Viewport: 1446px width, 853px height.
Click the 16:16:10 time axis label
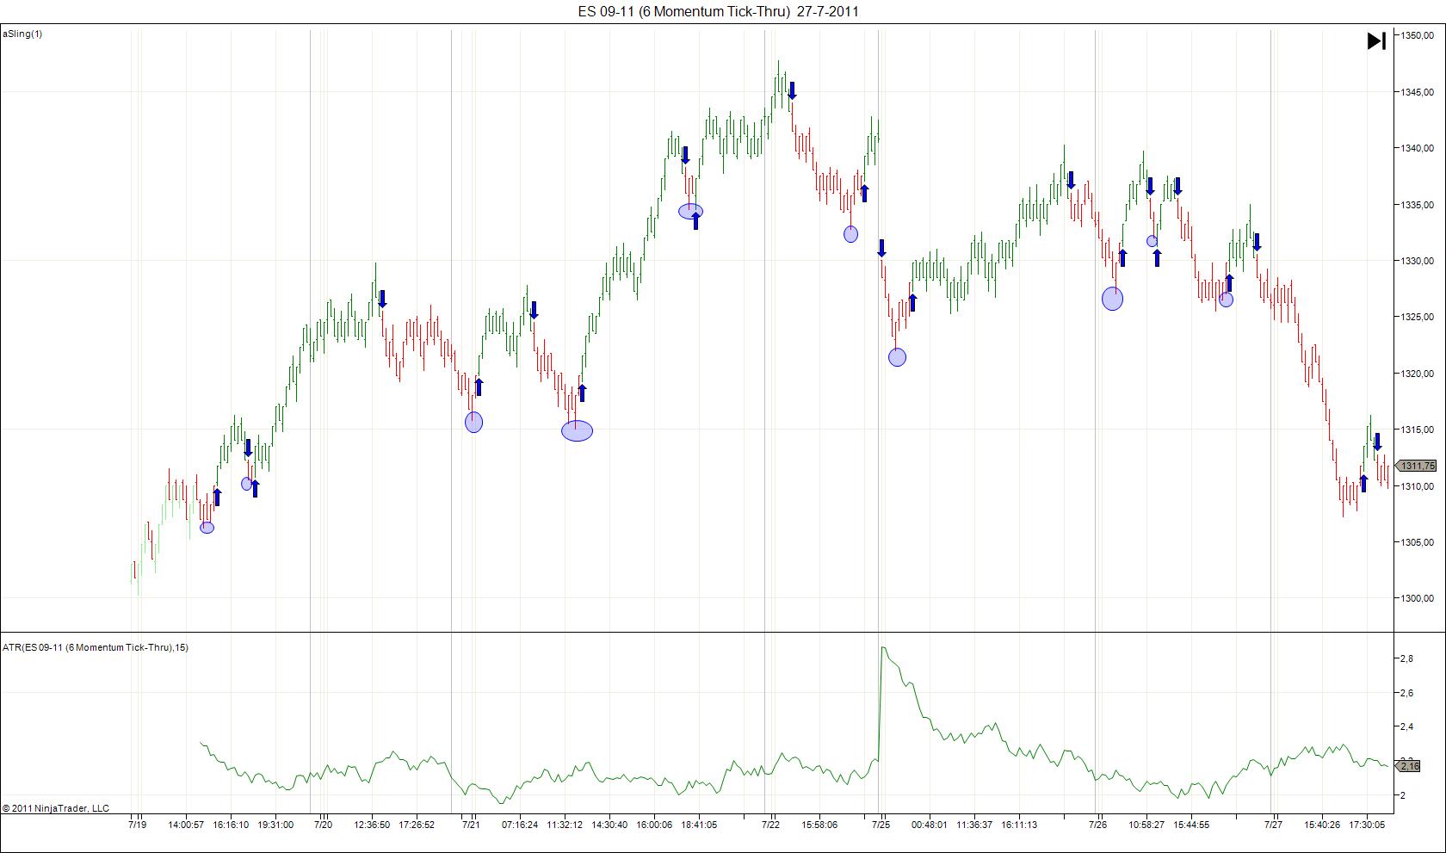[231, 825]
